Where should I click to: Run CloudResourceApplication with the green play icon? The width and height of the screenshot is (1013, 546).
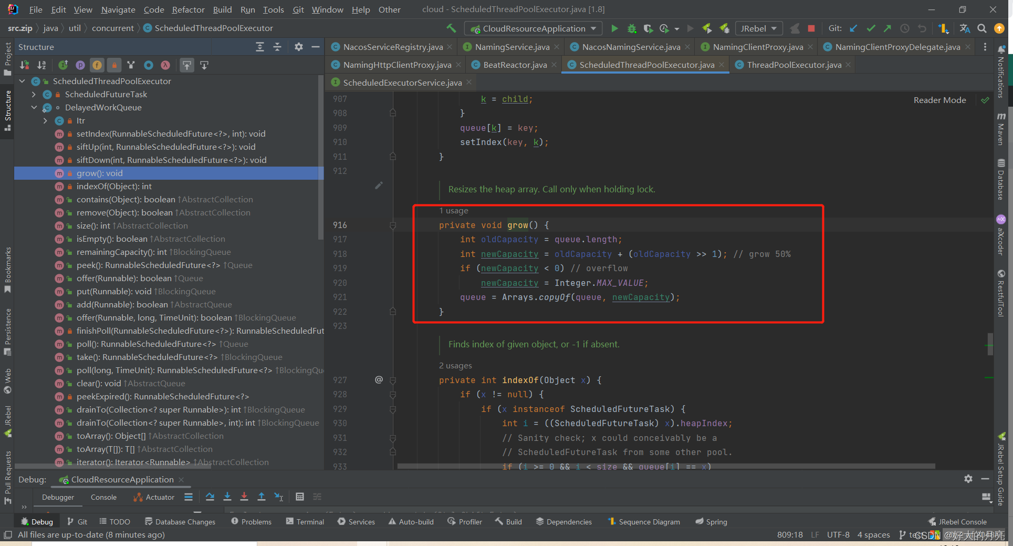(614, 28)
